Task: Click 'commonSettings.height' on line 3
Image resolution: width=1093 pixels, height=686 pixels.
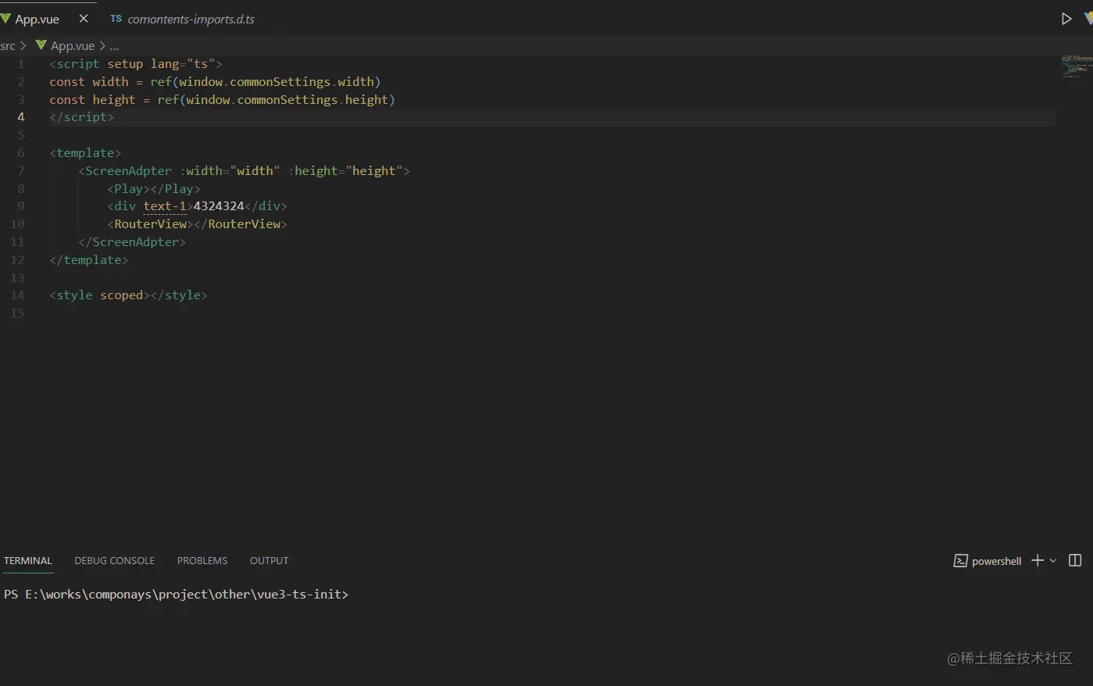Action: [313, 100]
